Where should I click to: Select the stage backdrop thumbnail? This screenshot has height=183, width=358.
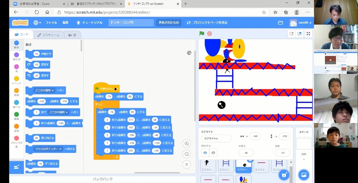click(x=304, y=144)
